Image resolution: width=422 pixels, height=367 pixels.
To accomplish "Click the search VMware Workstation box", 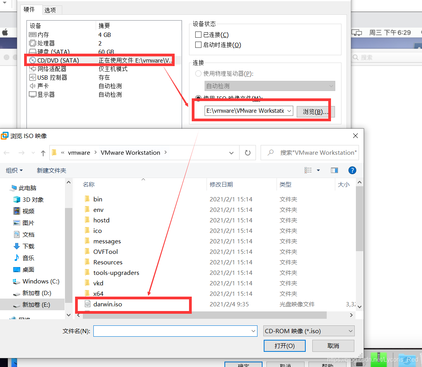I will tap(310, 153).
